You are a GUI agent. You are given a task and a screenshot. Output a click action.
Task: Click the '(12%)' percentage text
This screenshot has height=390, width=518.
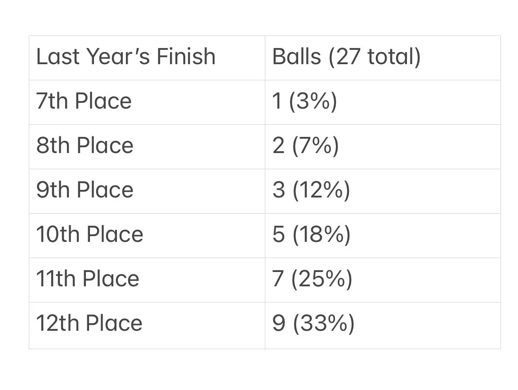(321, 190)
